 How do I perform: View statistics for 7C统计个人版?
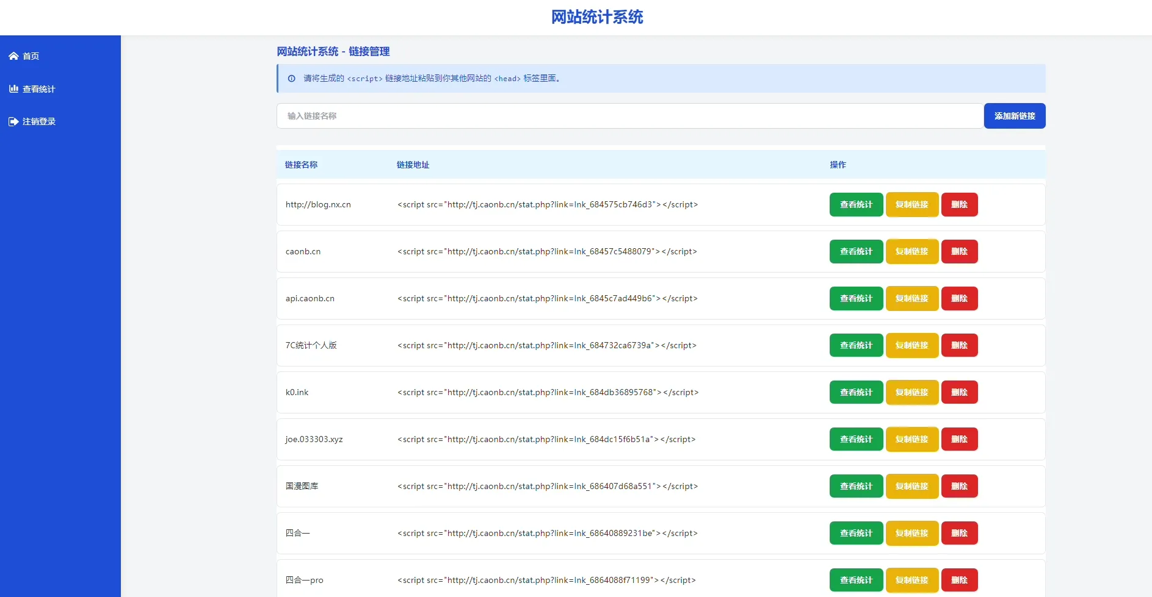[x=855, y=345]
